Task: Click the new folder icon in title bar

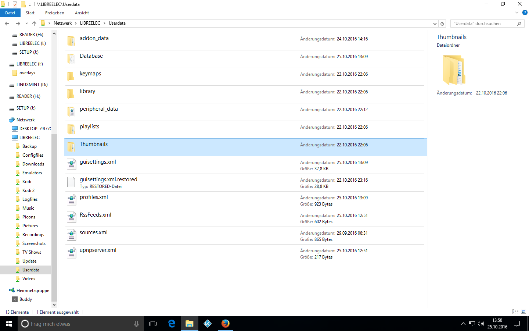Action: [23, 4]
